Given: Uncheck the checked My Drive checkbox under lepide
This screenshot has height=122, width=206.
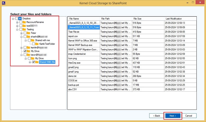Looking at the screenshot, I should 25,51.
